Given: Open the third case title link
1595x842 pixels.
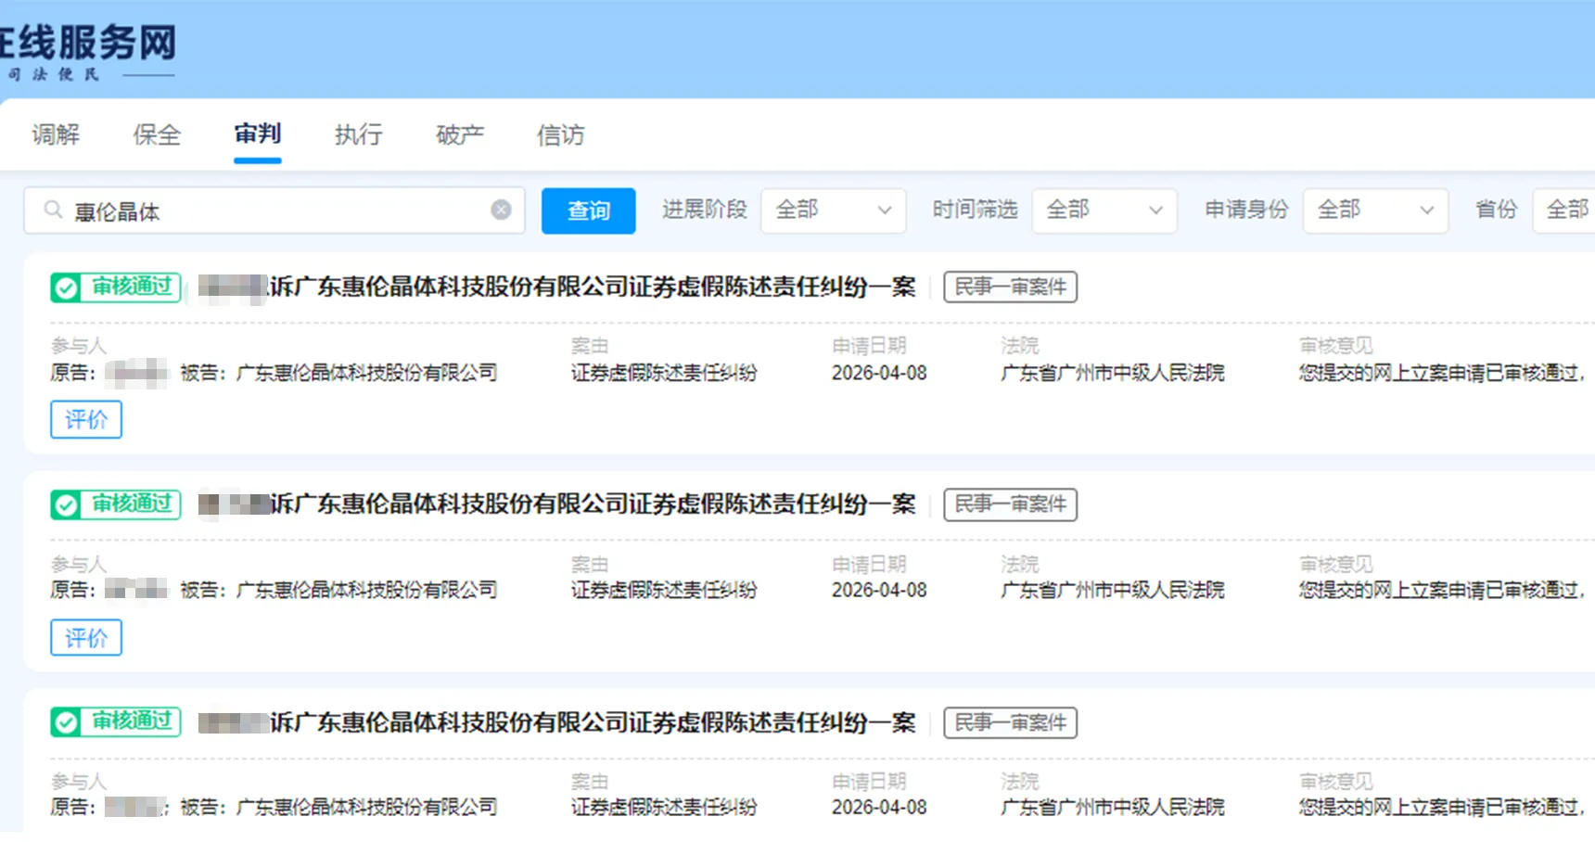Looking at the screenshot, I should coord(556,722).
